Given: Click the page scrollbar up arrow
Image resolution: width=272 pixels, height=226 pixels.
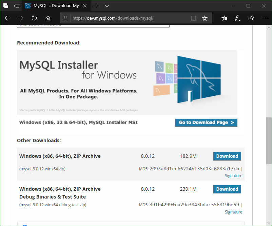Looking at the screenshot, I should [x=269, y=28].
